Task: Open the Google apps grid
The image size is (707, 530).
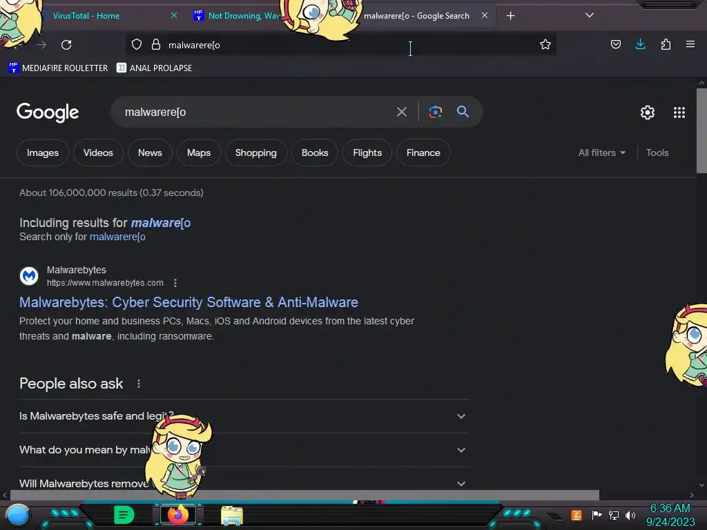Action: 679,112
